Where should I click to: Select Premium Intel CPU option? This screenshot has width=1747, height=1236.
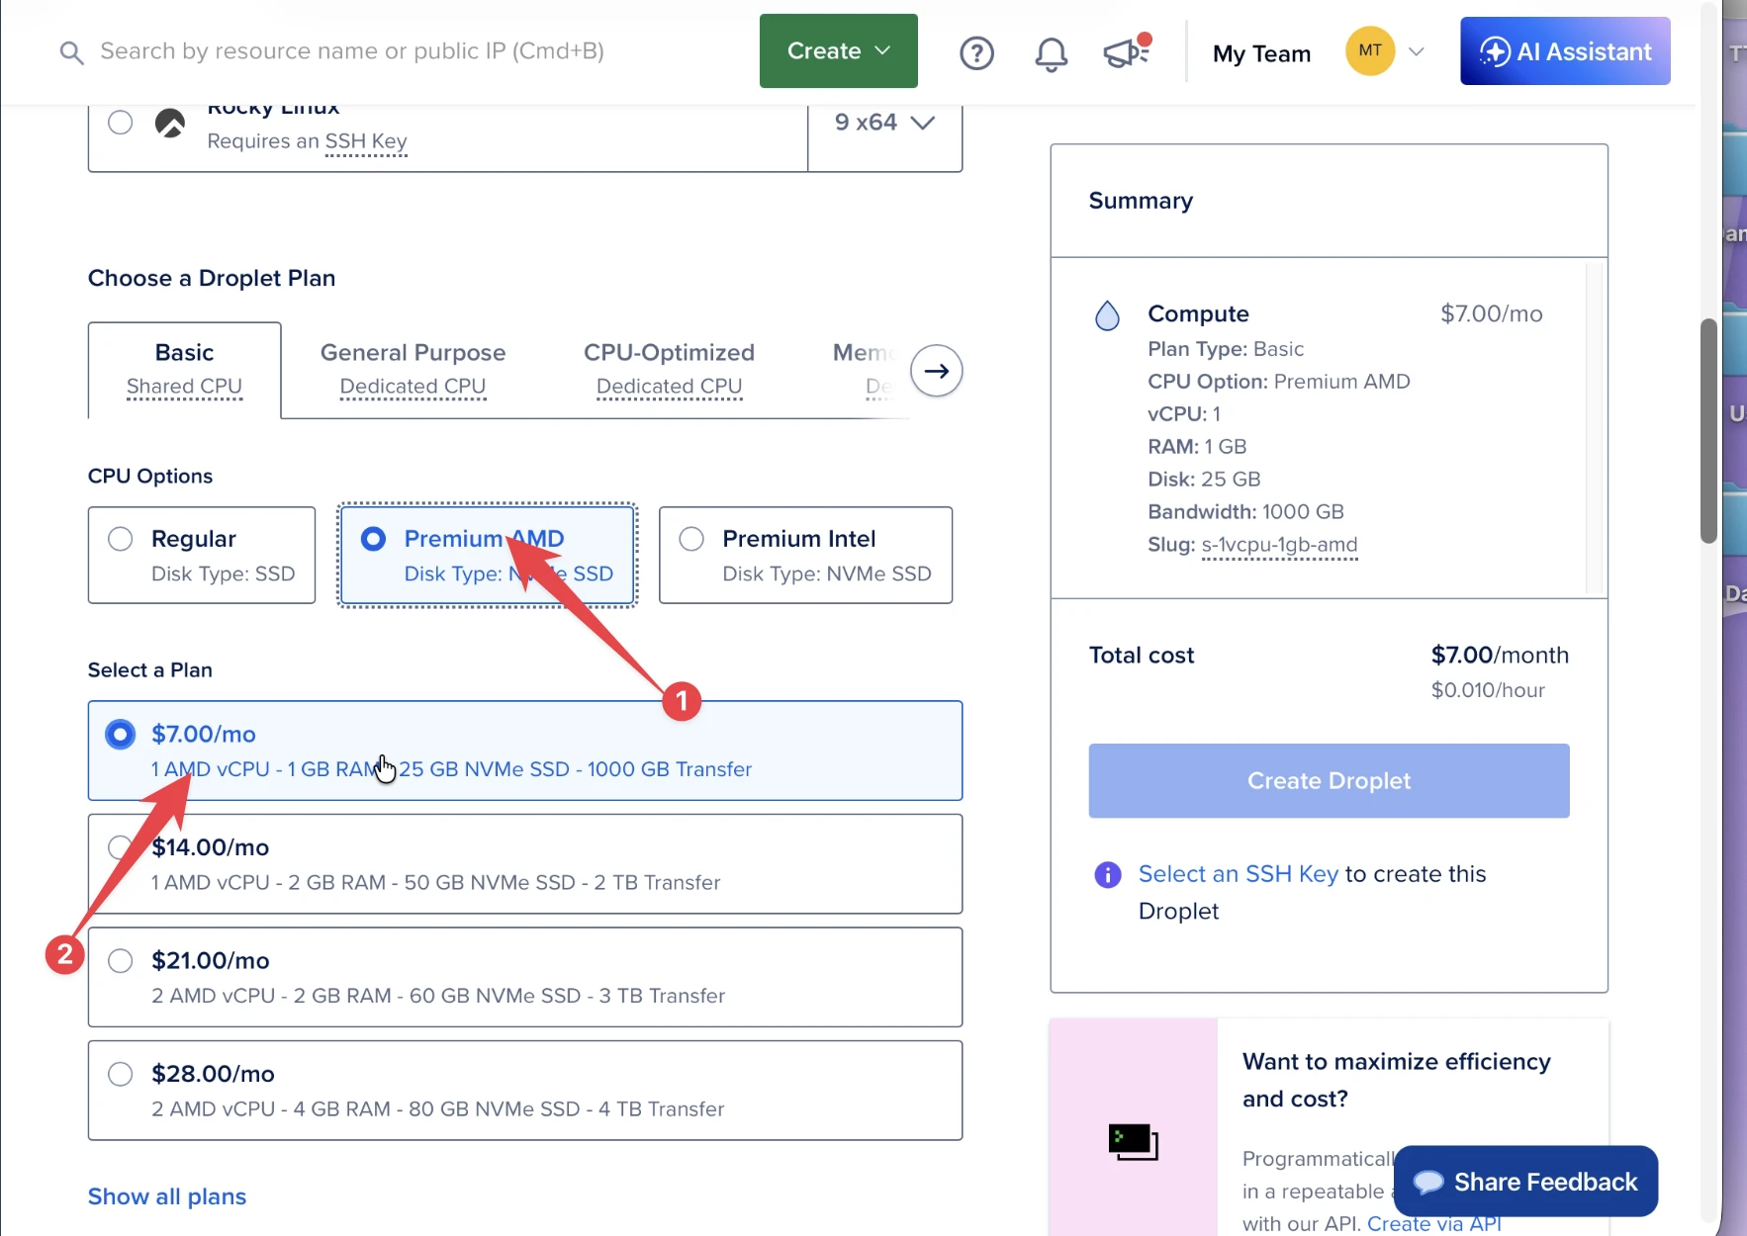805,555
